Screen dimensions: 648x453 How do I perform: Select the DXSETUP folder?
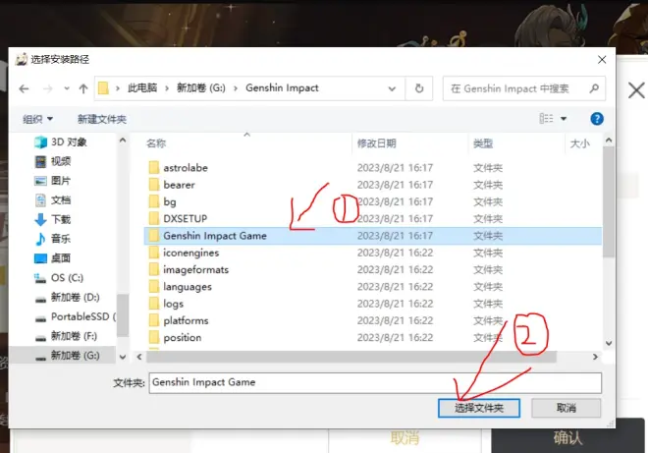(373, 218)
